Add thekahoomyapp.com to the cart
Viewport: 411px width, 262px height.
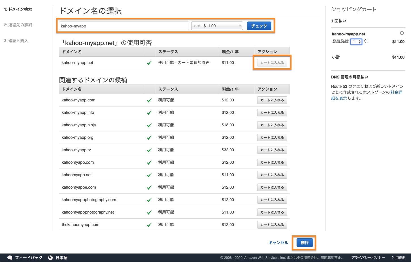coord(272,225)
